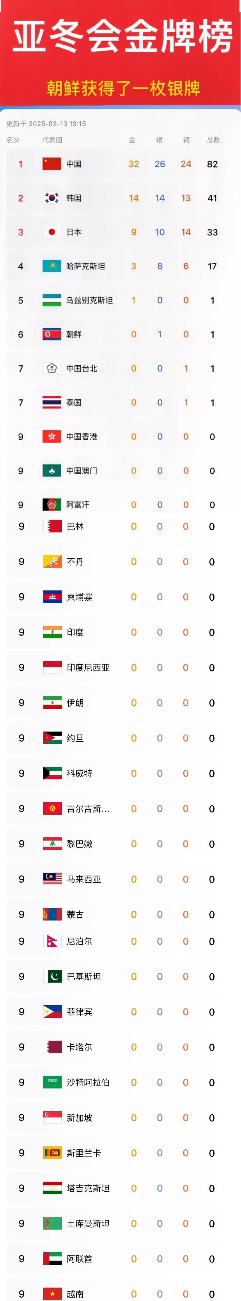241x1301 pixels.
Task: Click the Japan flag icon
Action: [x=52, y=232]
